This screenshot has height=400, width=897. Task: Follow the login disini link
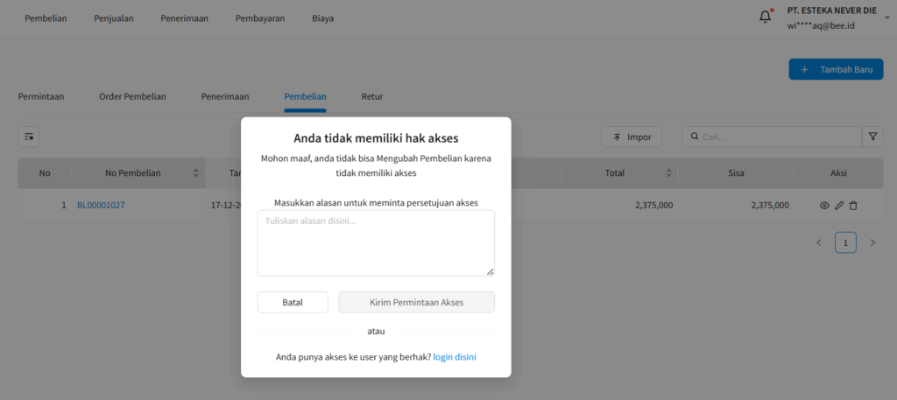[455, 357]
